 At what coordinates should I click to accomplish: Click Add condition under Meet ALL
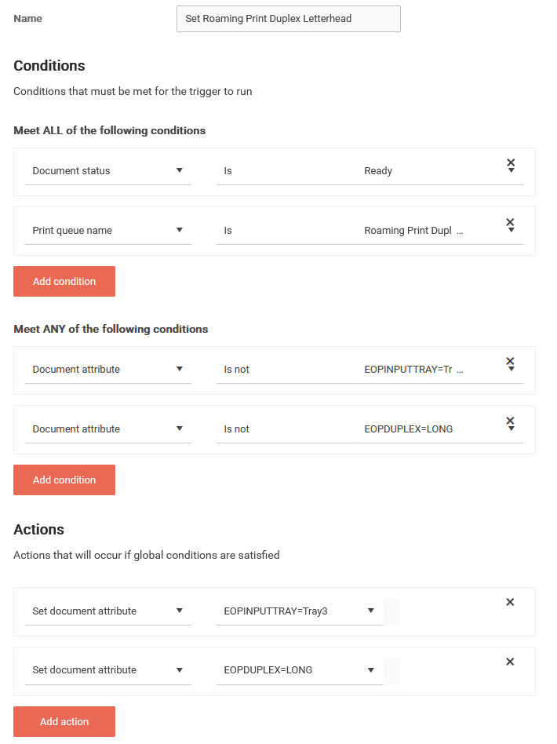(64, 282)
